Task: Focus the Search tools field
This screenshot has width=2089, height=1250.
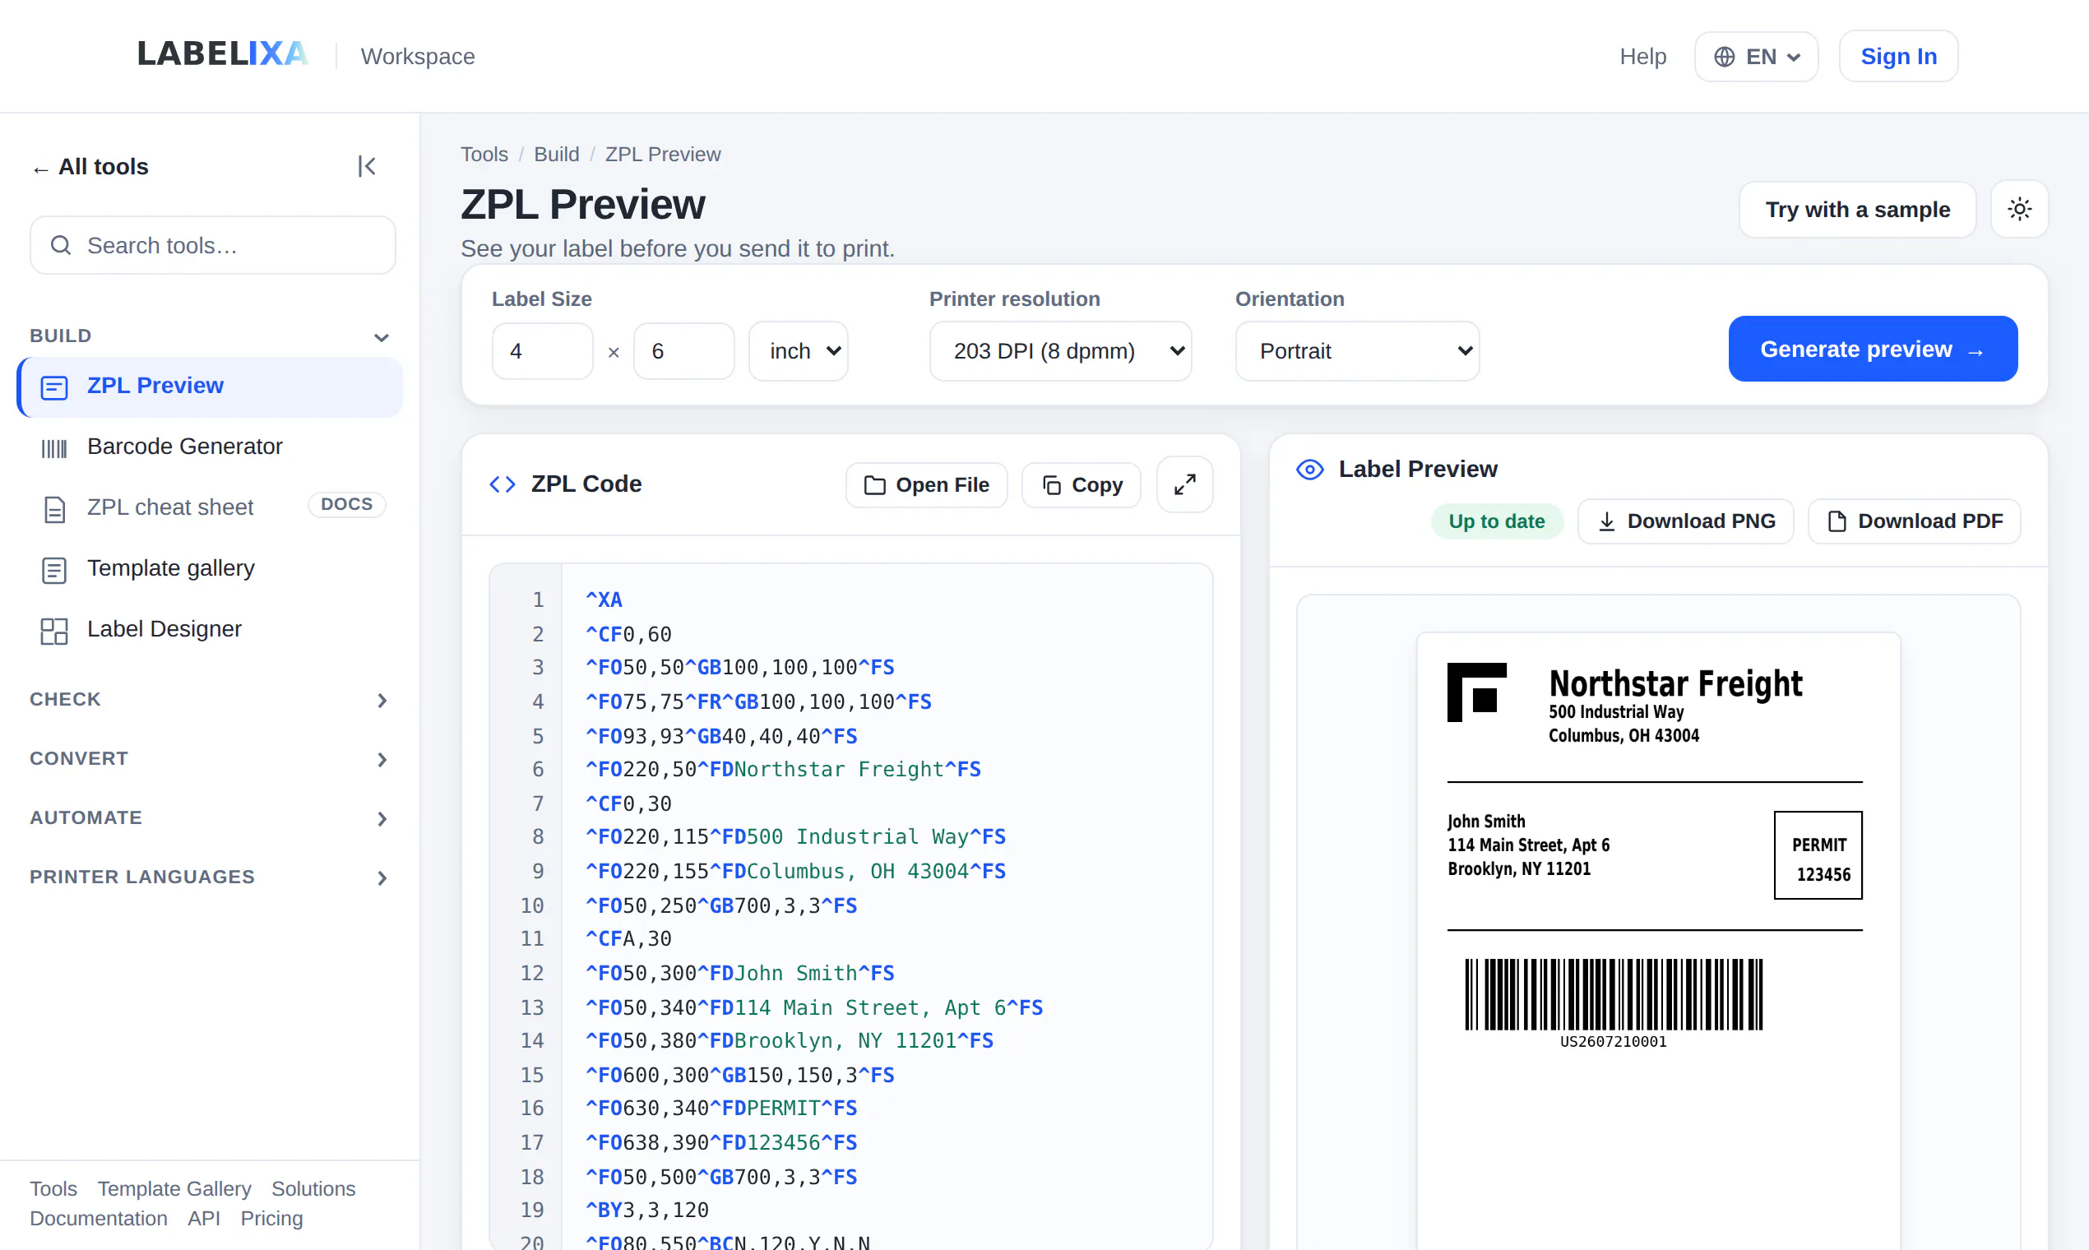Action: point(213,245)
